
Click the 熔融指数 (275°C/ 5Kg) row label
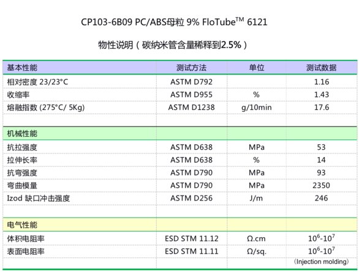pyautogui.click(x=46, y=108)
